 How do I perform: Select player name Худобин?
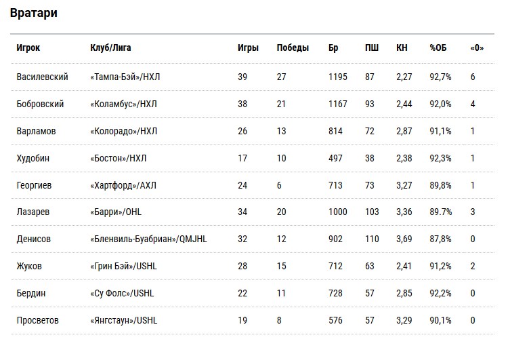pos(33,158)
